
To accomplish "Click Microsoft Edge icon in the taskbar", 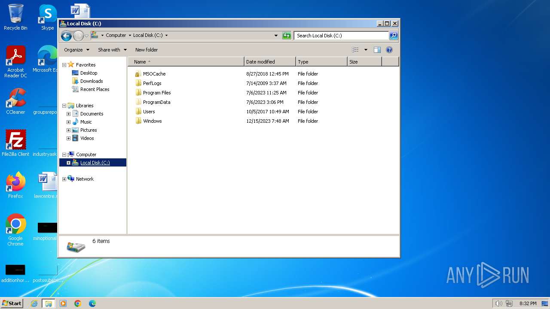I will [x=92, y=303].
